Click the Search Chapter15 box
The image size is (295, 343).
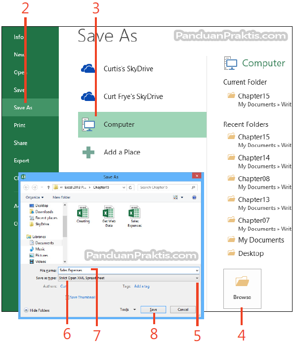167,188
